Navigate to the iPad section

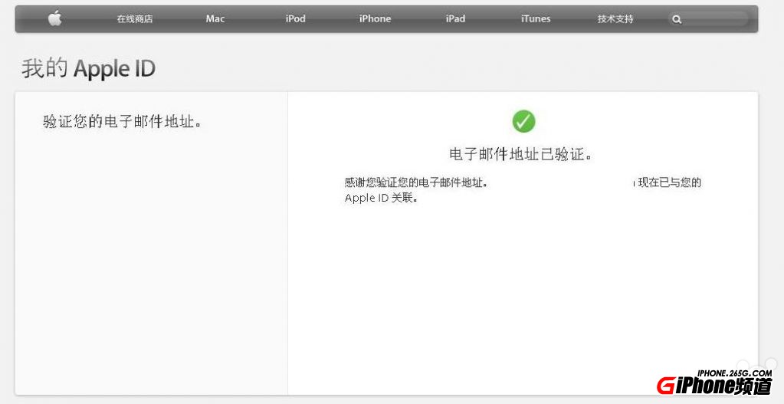pyautogui.click(x=455, y=19)
